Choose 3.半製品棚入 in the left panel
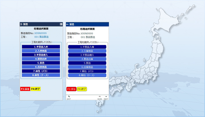The width and height of the screenshot is (205, 117). (41, 55)
